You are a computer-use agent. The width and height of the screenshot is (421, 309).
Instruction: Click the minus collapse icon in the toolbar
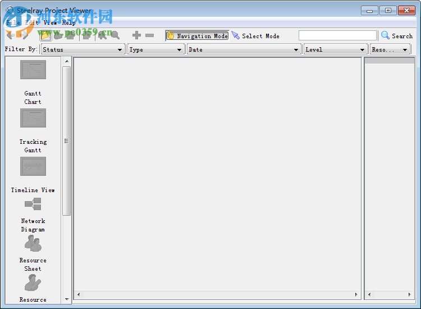149,35
